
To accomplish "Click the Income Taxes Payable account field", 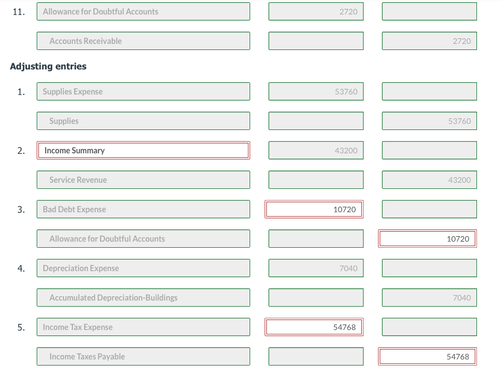I will (x=143, y=357).
